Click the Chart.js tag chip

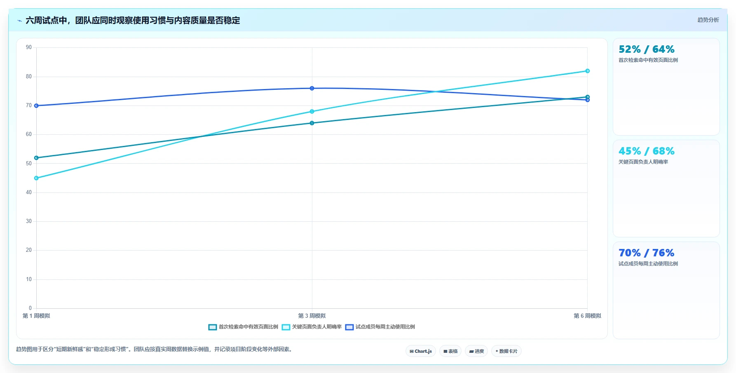pos(421,351)
